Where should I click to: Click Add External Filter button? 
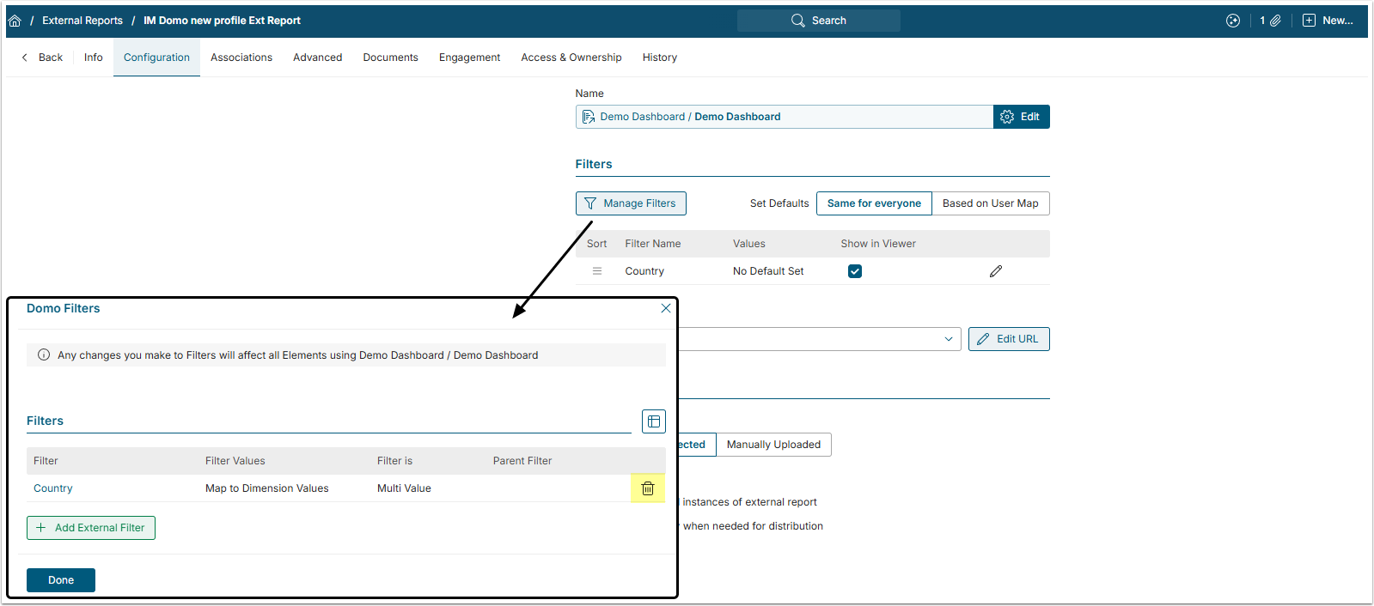click(x=91, y=528)
